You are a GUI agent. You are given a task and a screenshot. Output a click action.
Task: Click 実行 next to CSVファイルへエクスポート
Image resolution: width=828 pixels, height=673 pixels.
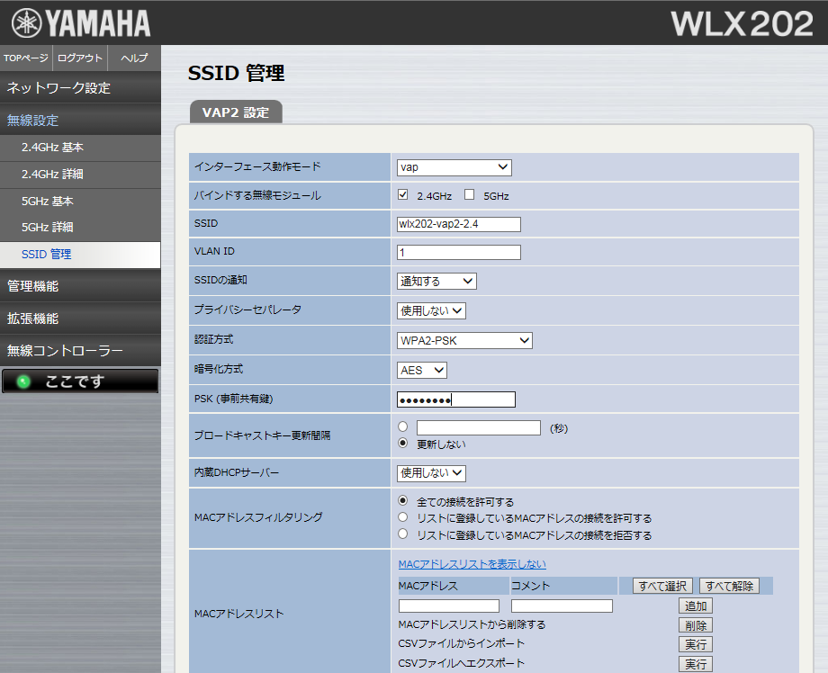coord(695,664)
